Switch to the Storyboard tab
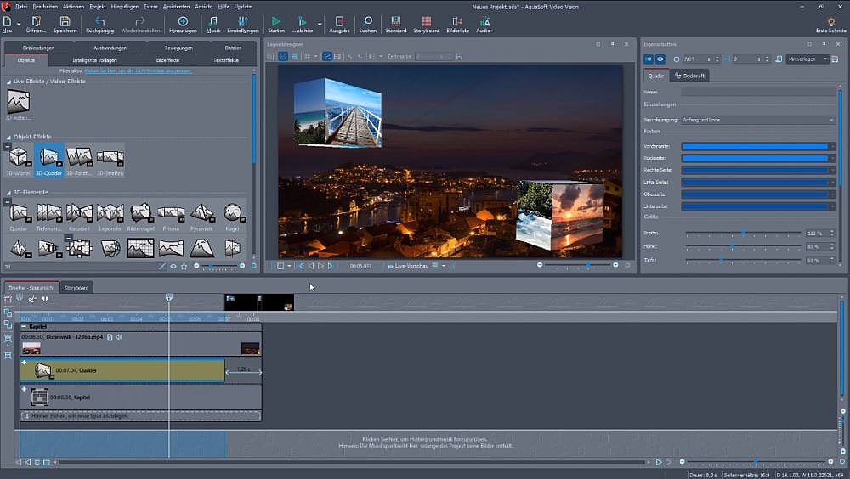This screenshot has height=479, width=850. pyautogui.click(x=76, y=288)
